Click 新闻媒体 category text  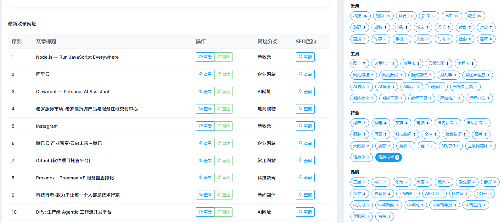[x=266, y=195]
